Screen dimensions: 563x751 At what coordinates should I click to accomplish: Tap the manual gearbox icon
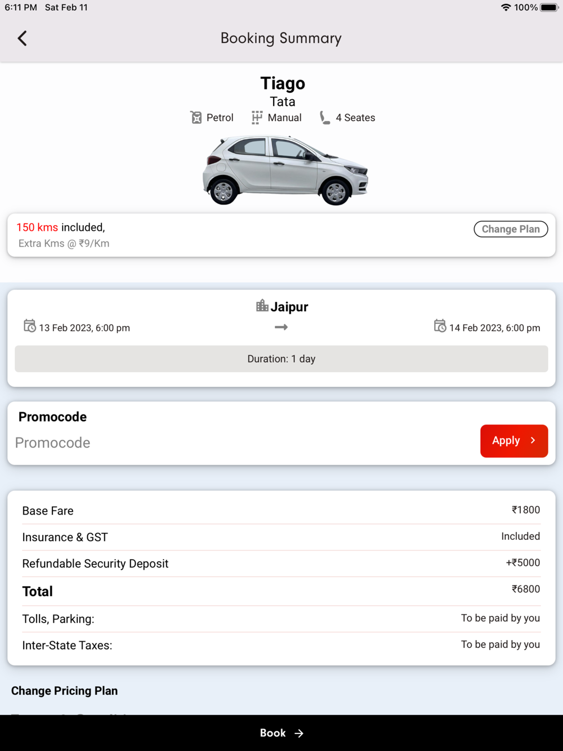tap(257, 117)
